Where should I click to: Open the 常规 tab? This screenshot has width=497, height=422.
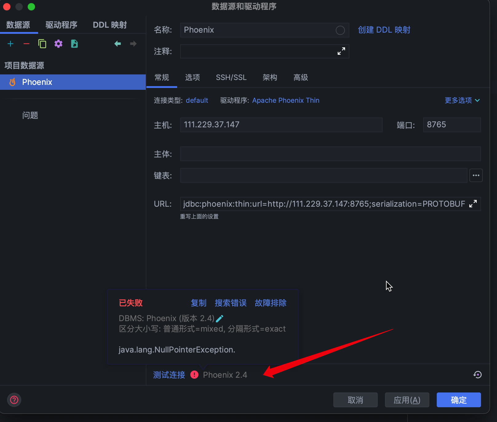click(162, 77)
